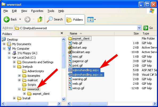Collapse the Inetpub tree node
Screen dimensions: 158x107
pyautogui.click(x=14, y=67)
